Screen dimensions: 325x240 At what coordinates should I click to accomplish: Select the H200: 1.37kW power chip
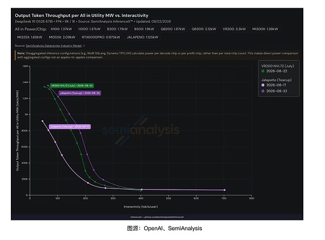(89, 29)
